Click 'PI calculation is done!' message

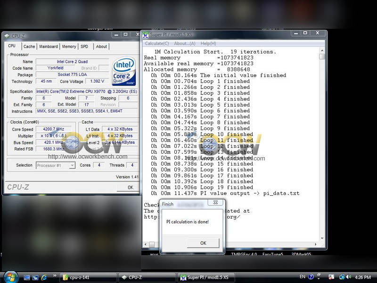188,222
